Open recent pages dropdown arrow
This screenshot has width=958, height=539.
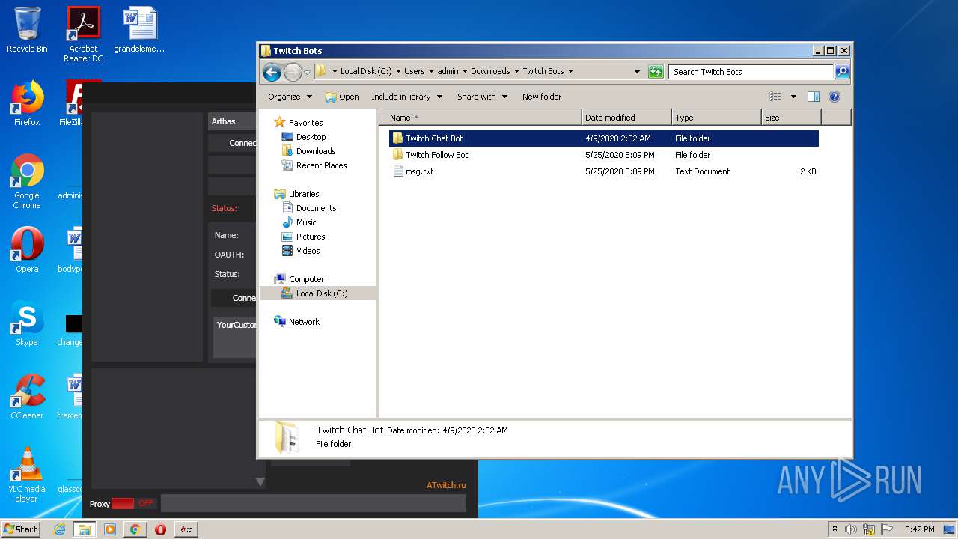(307, 73)
